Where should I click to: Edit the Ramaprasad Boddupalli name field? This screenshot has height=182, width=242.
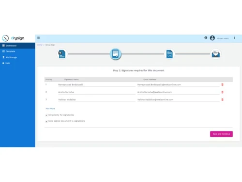97,84
